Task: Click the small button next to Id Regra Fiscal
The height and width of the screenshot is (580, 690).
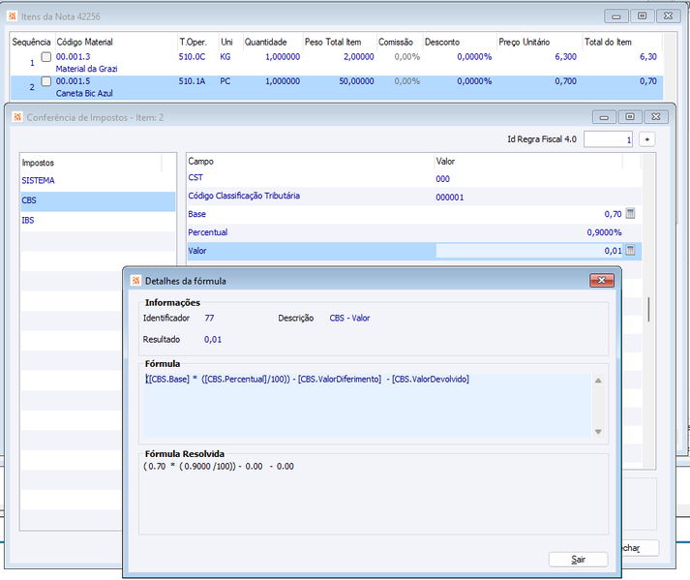Action: 646,139
